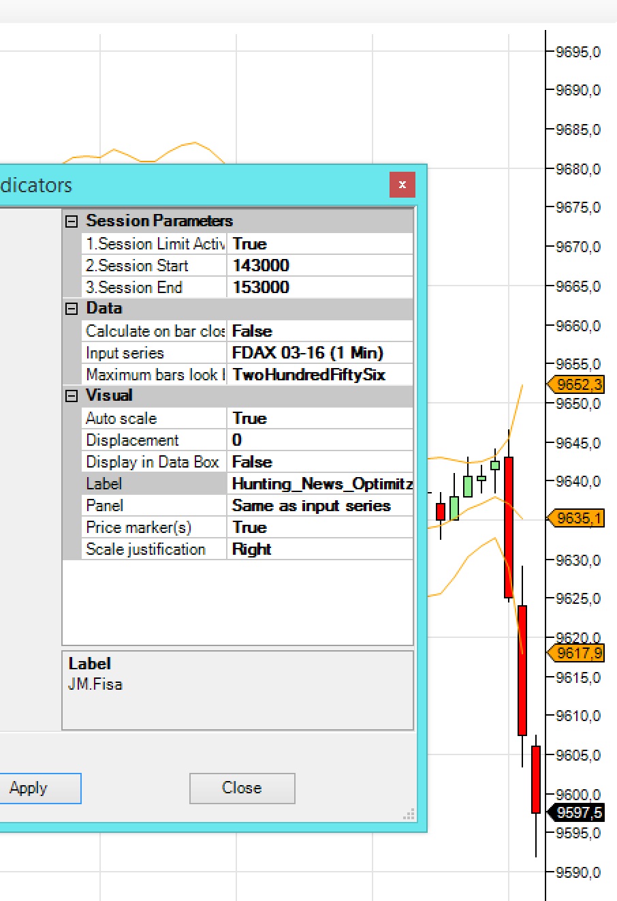Click the black 9597,5 current price marker

(x=578, y=812)
